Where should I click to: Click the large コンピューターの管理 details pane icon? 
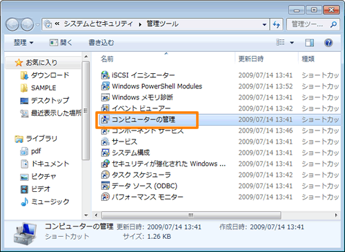25,233
